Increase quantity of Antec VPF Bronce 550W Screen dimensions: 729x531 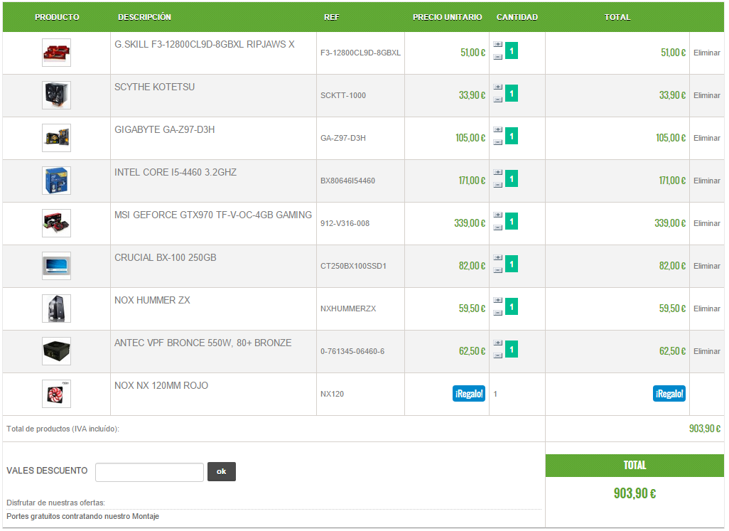(498, 343)
